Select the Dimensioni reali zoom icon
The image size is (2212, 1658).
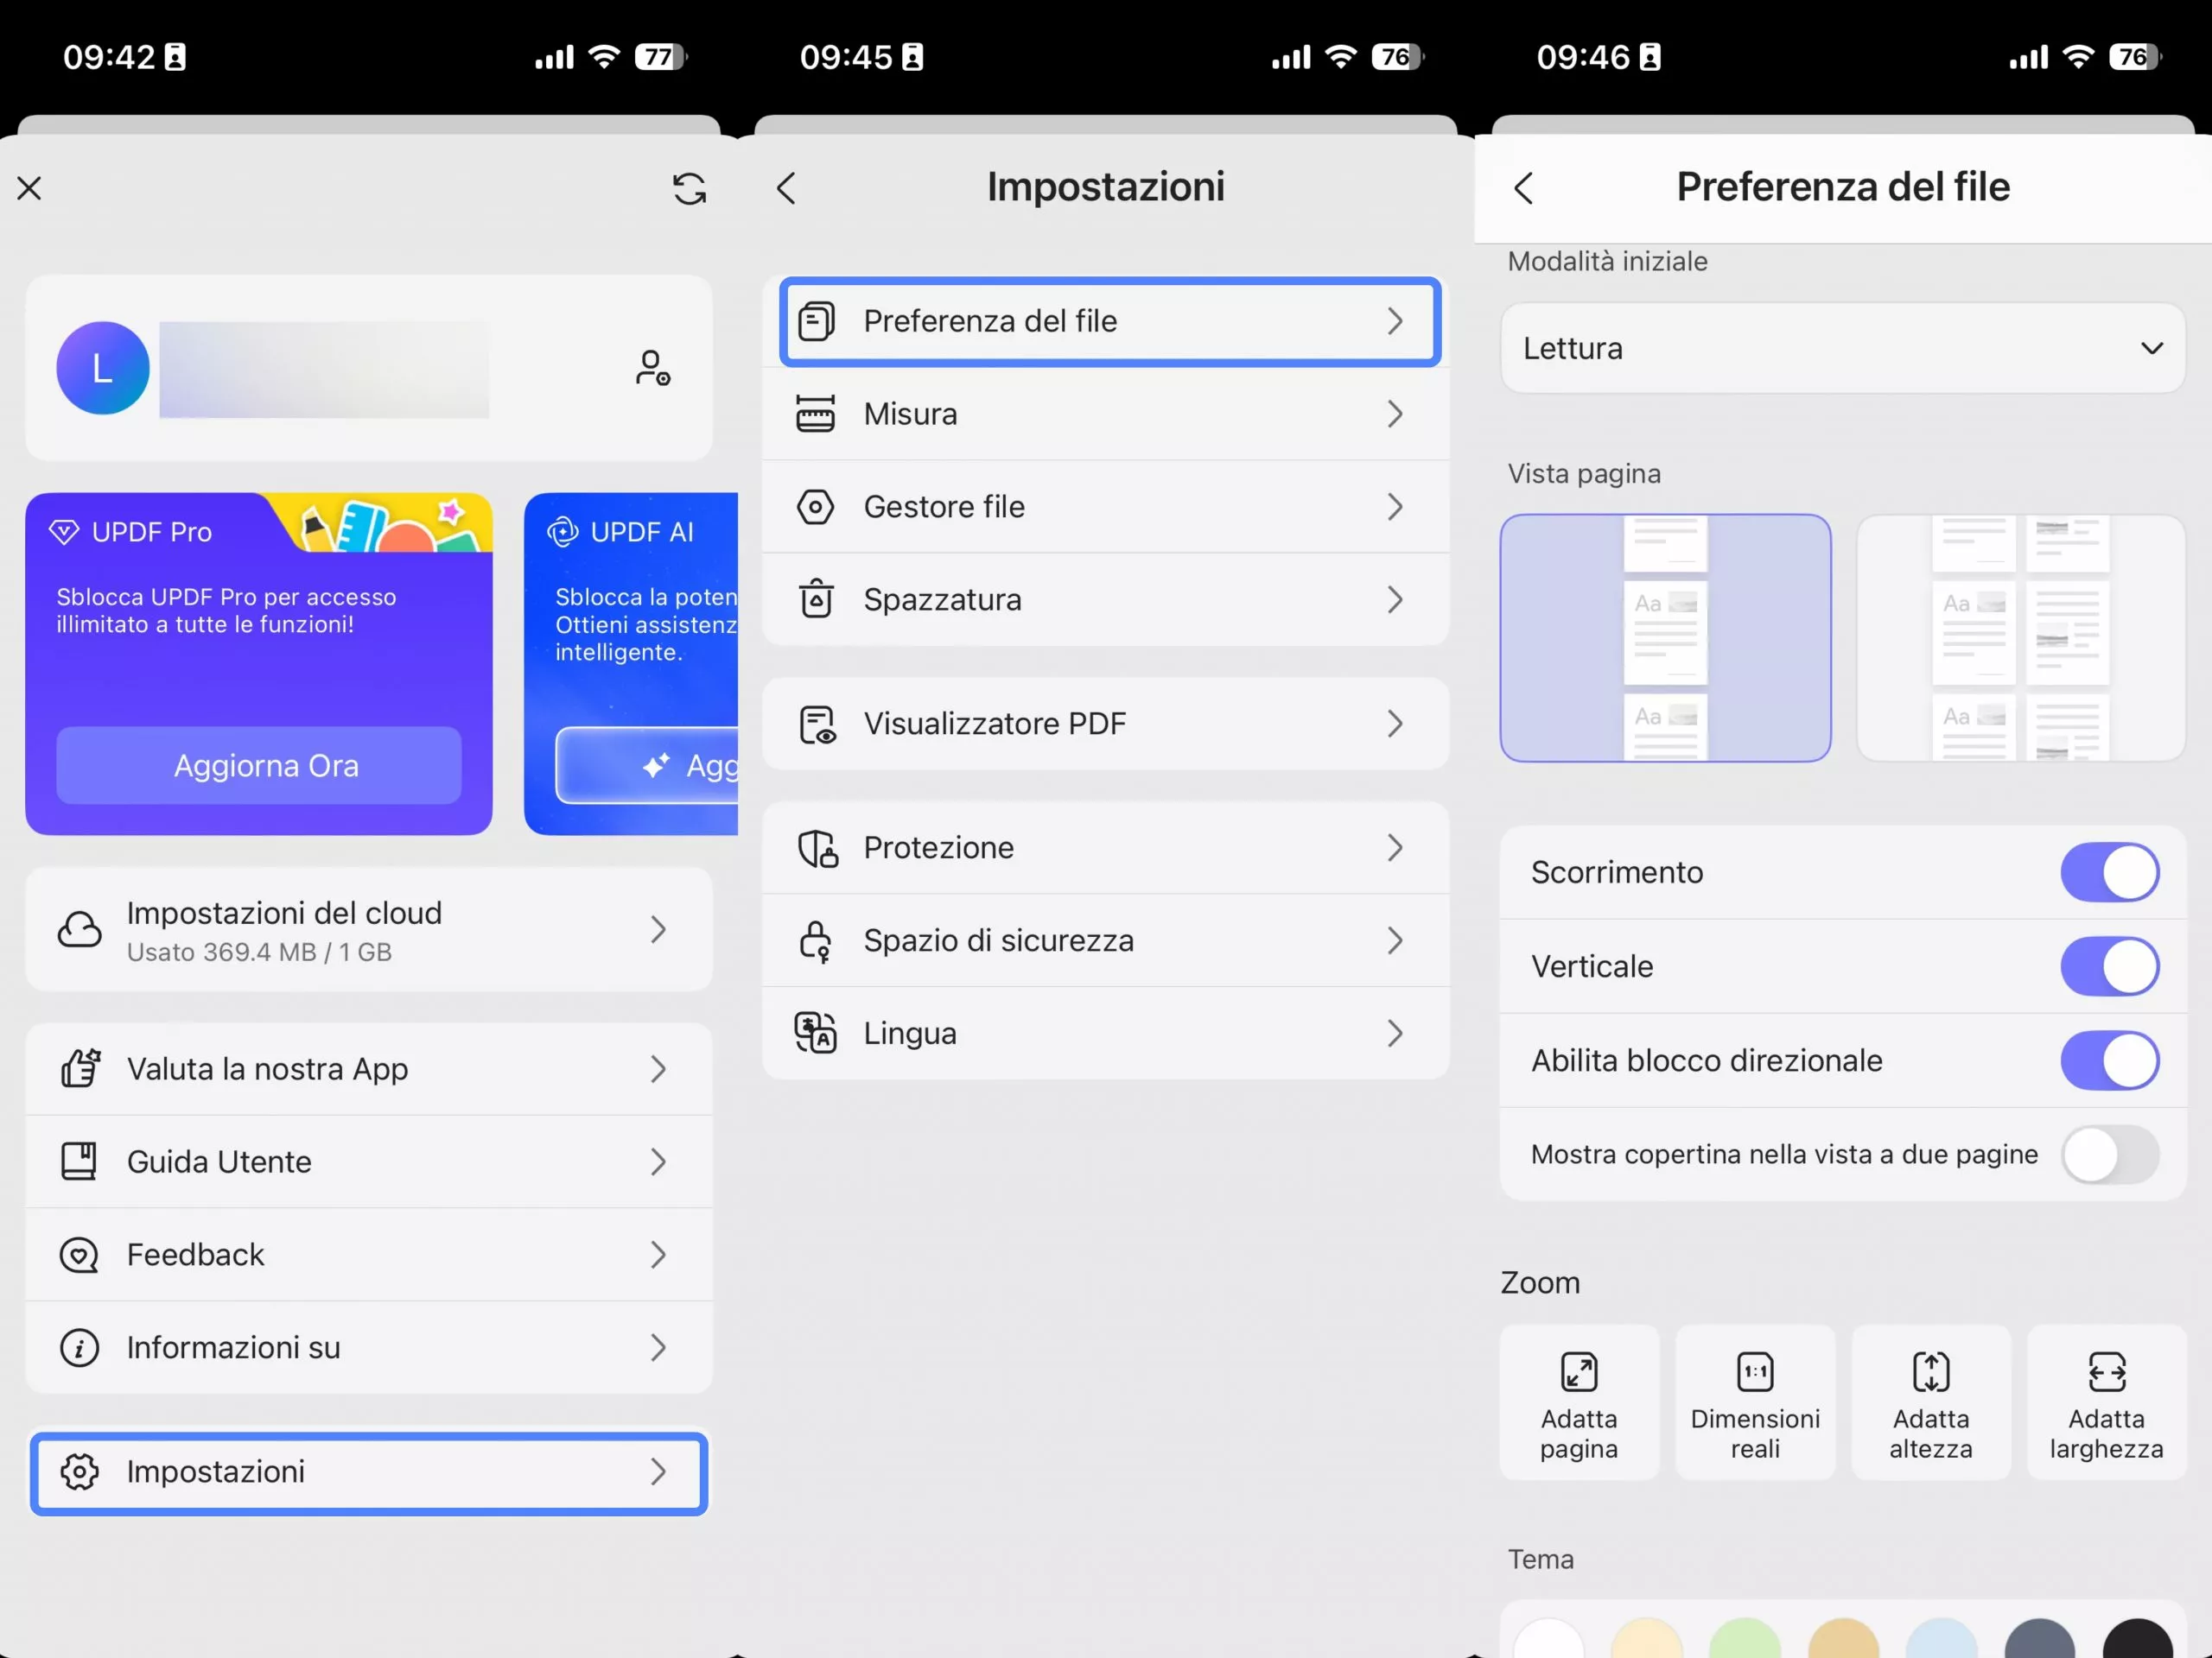[x=1754, y=1371]
